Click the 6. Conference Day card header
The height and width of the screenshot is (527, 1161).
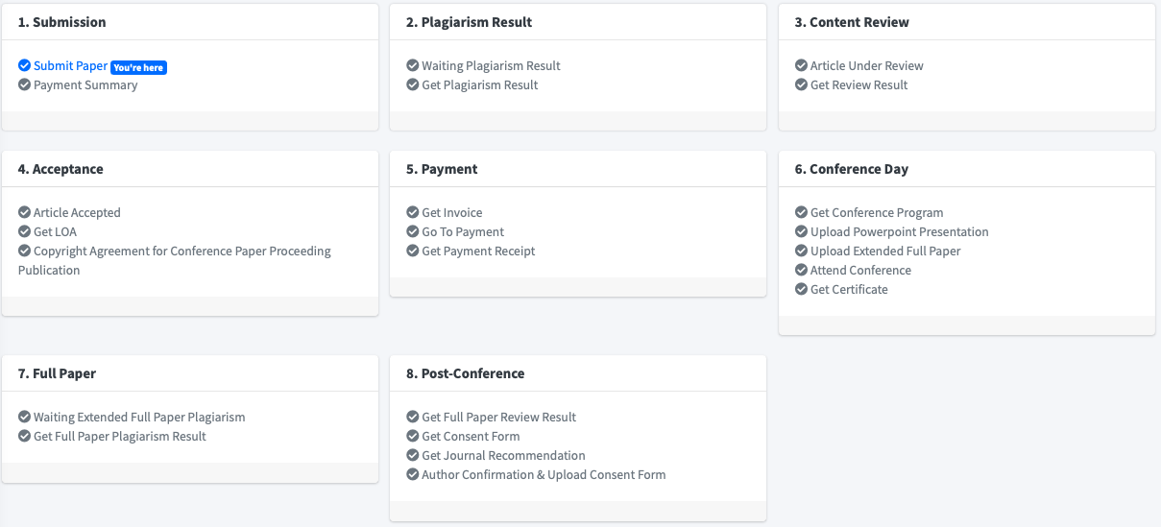[x=967, y=169]
